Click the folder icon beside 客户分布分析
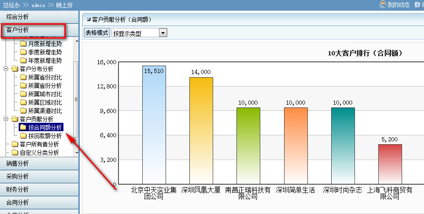 14,69
